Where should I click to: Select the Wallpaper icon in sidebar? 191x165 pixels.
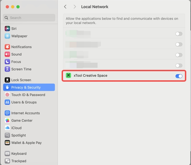[7, 36]
